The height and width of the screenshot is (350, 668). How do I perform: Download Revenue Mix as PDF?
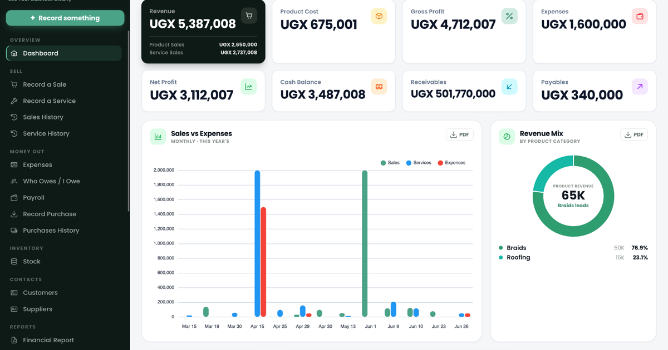click(x=634, y=134)
